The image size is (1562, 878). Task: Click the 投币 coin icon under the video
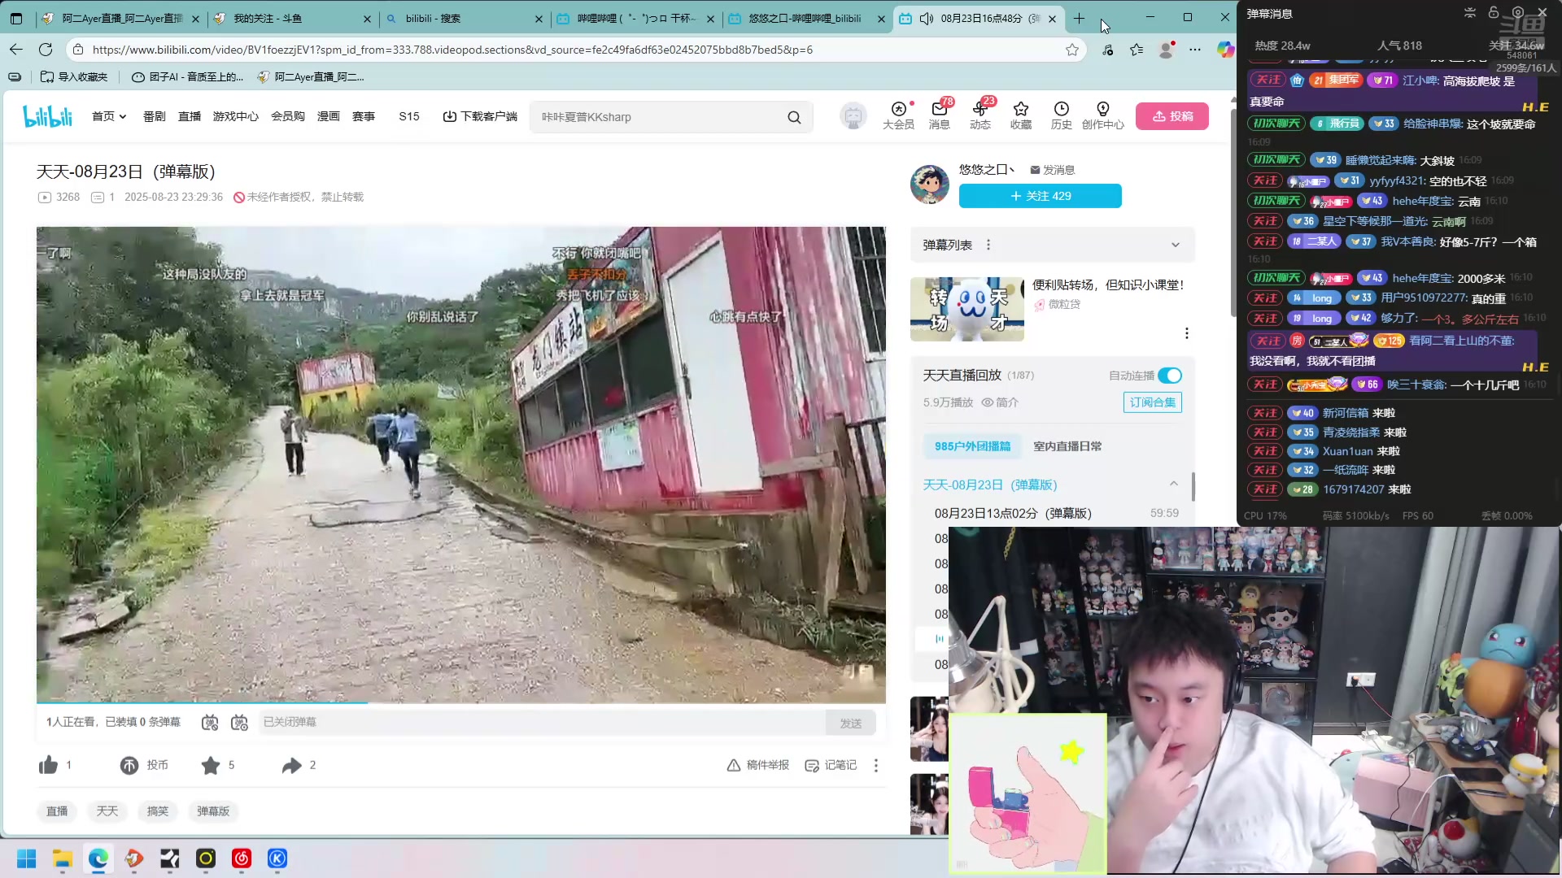coord(129,765)
